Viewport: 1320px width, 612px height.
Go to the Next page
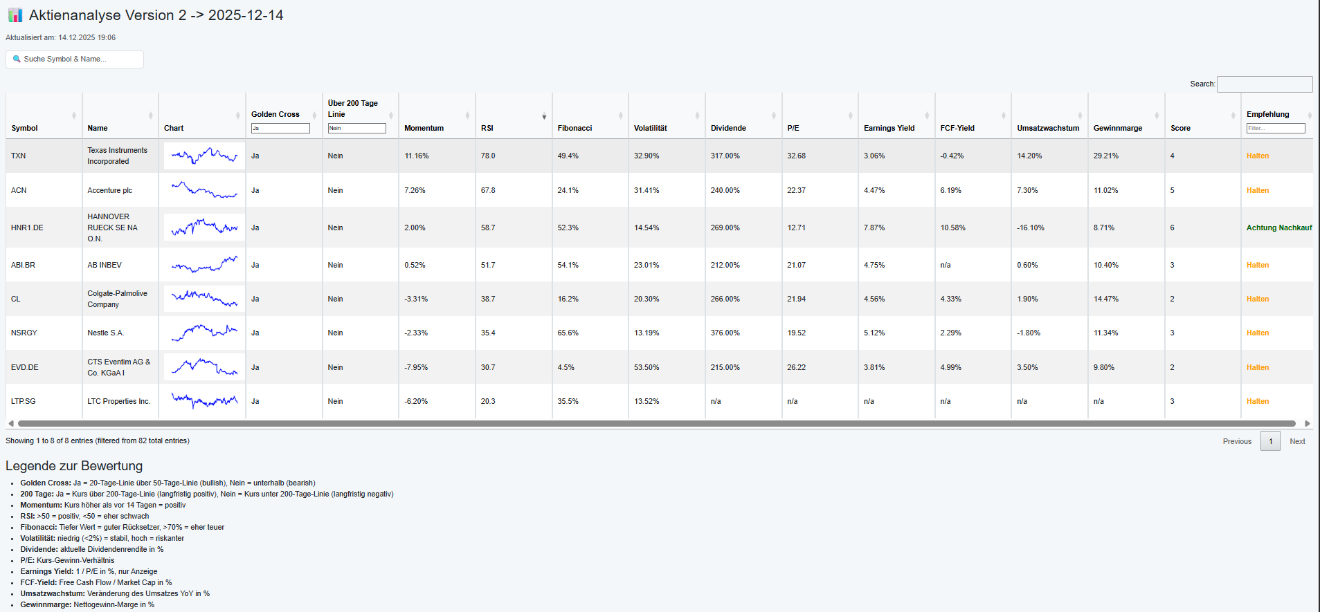[x=1297, y=441]
